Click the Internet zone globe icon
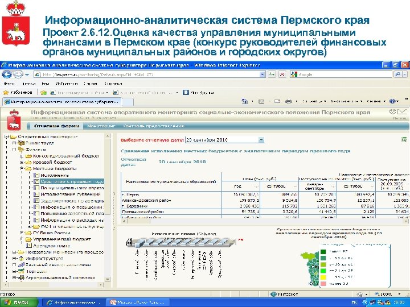This screenshot has width=410, height=307. [273, 294]
